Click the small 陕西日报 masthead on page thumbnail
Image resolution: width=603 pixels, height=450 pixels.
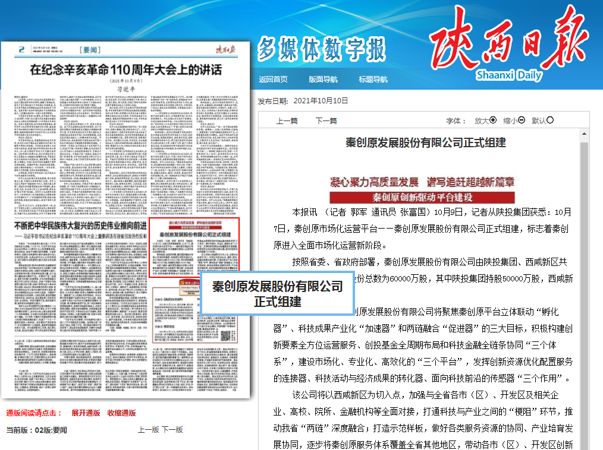click(x=226, y=49)
